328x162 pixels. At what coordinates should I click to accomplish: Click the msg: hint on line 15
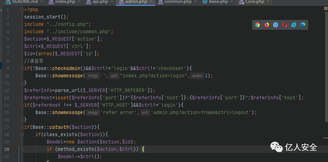(93, 112)
